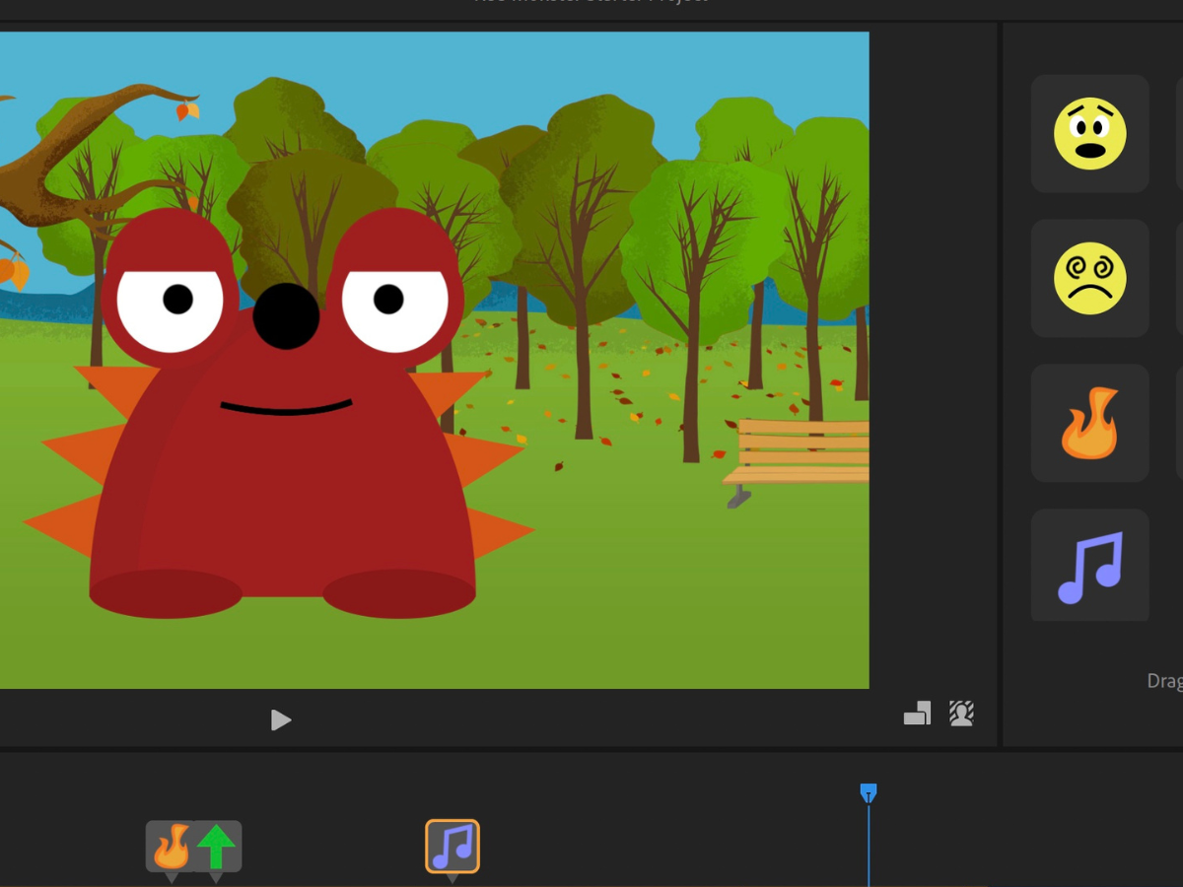
Task: Select the dizzy sad face trigger
Action: [1089, 278]
